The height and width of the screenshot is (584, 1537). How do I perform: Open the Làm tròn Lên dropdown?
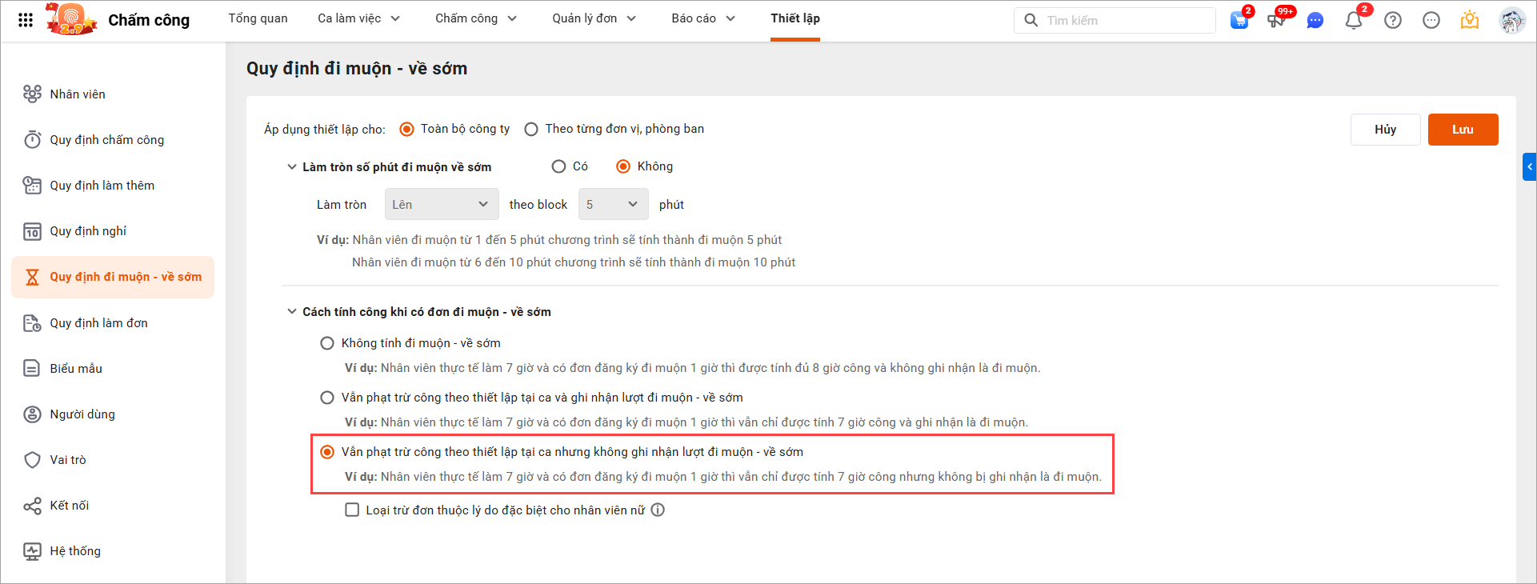click(442, 204)
